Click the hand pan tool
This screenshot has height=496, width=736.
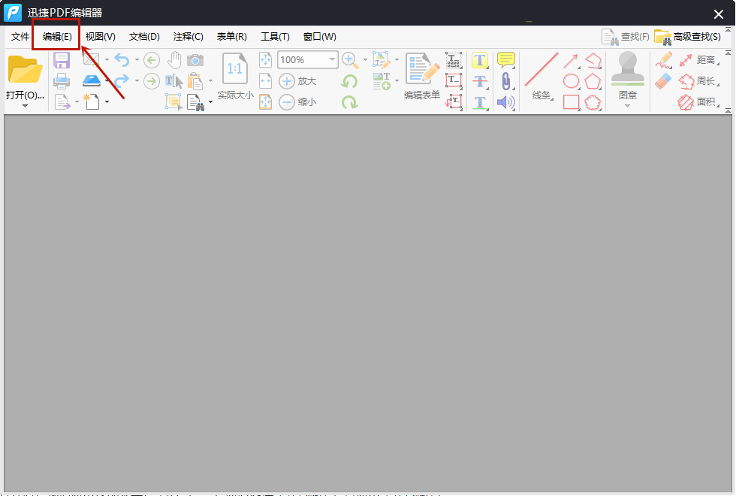pyautogui.click(x=174, y=60)
